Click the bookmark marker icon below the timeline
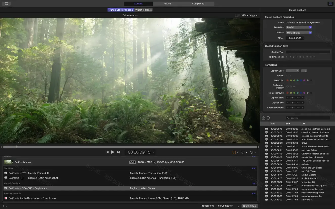Viewport: 335px width, 209px height. click(234, 152)
